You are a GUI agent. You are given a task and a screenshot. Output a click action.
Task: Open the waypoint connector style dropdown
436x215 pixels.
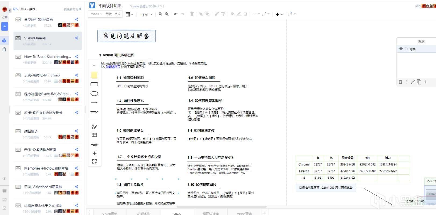pos(266,14)
